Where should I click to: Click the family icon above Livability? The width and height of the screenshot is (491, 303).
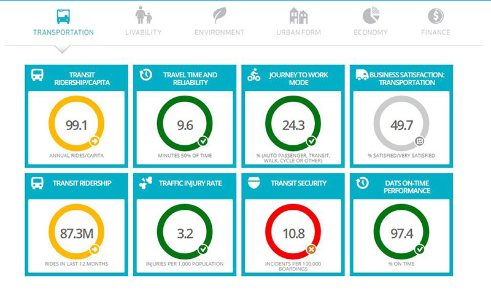point(143,15)
